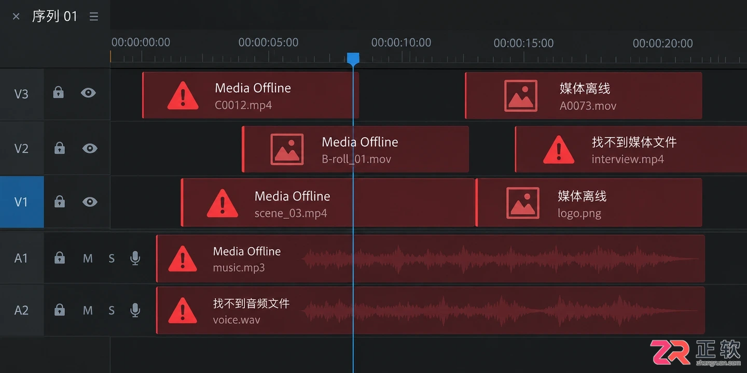
Task: Toggle V2 track lock icon
Action: [x=60, y=148]
